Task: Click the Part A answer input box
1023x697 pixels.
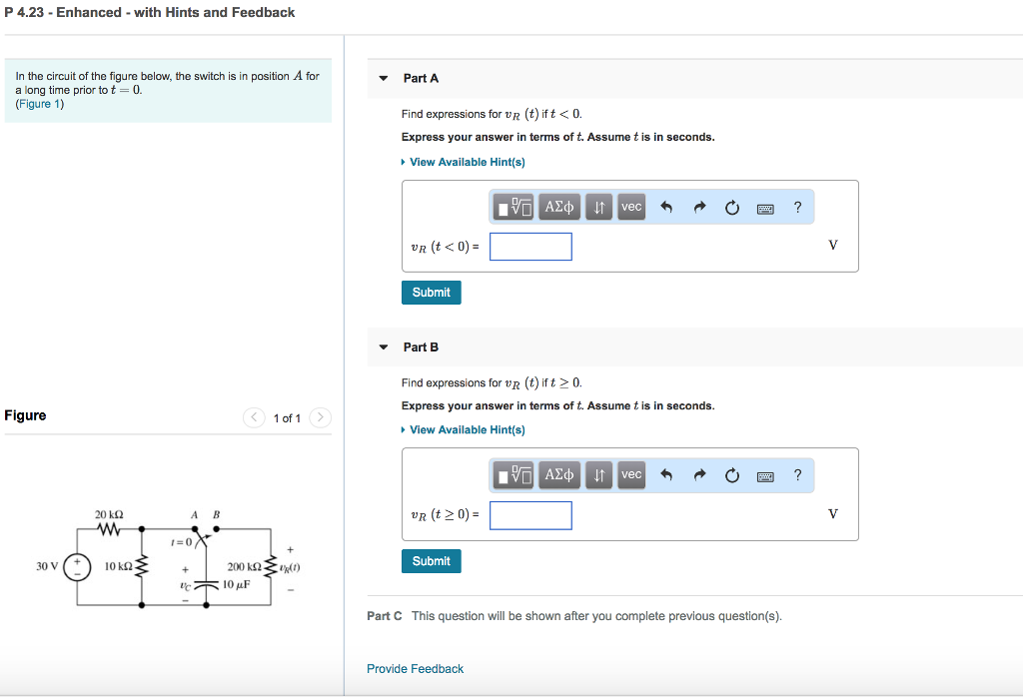Action: [x=530, y=246]
